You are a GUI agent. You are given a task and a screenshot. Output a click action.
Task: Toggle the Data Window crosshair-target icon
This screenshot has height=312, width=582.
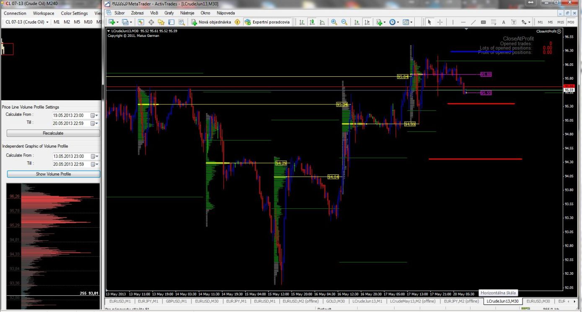point(151,22)
